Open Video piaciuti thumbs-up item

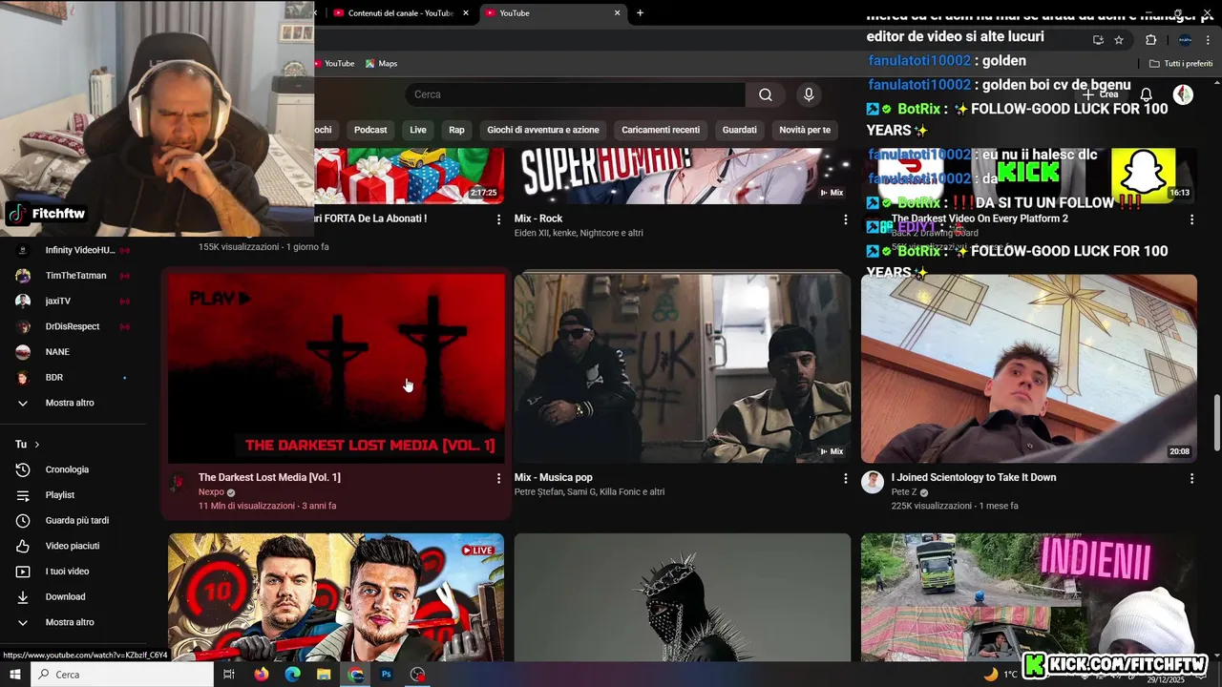click(73, 546)
